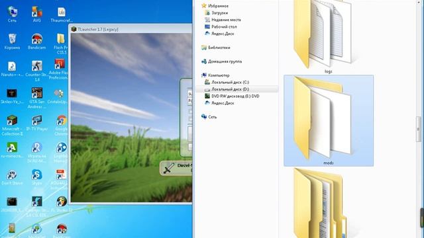Launch the Adobe Flash Professional shortcut

(59, 69)
